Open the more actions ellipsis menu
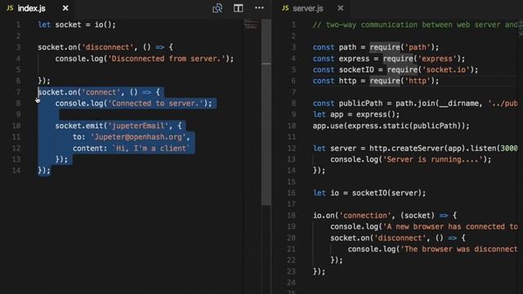Image resolution: width=523 pixels, height=294 pixels. pyautogui.click(x=259, y=7)
